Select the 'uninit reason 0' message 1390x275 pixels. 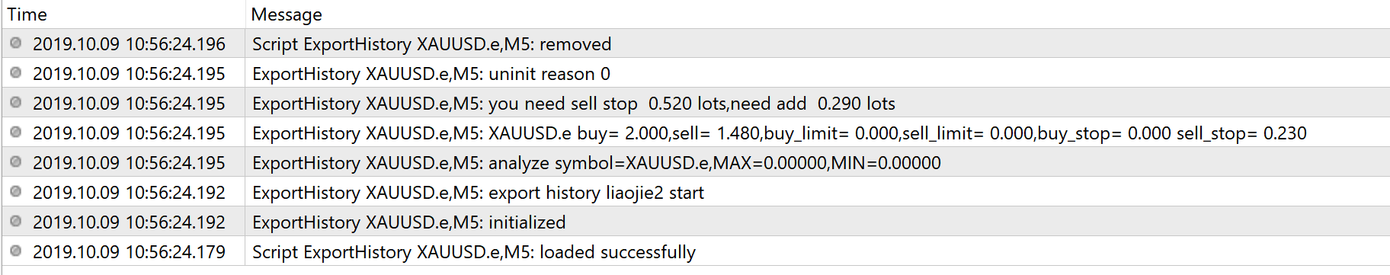point(431,74)
